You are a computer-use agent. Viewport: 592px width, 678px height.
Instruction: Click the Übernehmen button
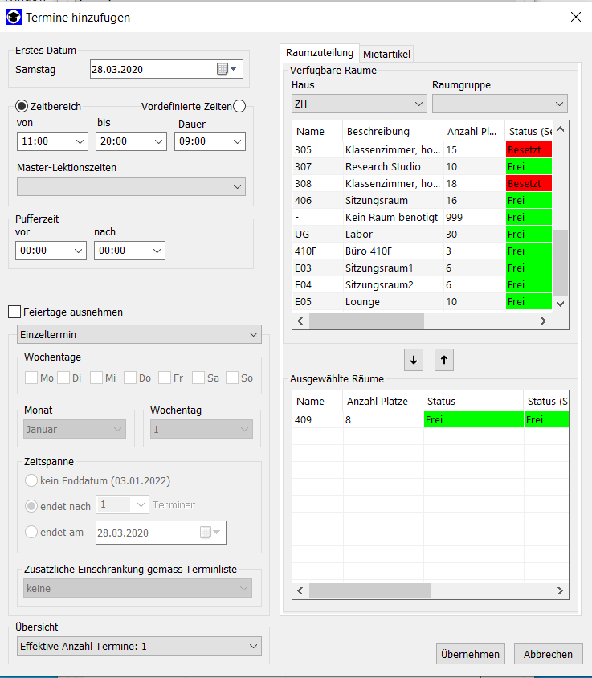471,654
